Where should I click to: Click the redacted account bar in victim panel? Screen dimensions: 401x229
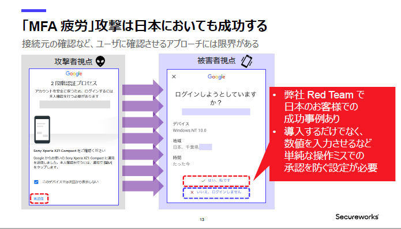click(x=216, y=112)
